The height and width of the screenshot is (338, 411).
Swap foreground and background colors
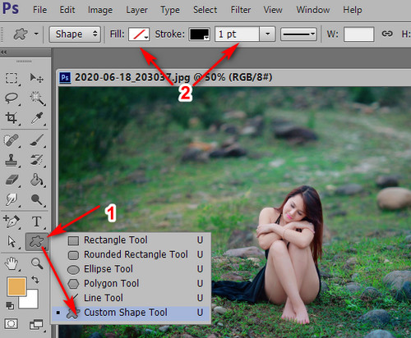pos(35,280)
